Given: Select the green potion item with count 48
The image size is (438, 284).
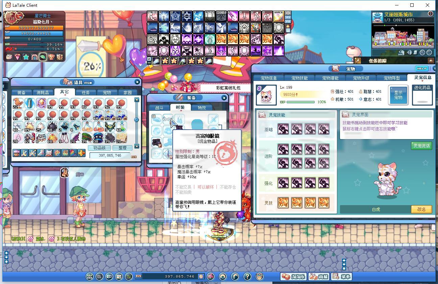Looking at the screenshot, I should (x=121, y=126).
